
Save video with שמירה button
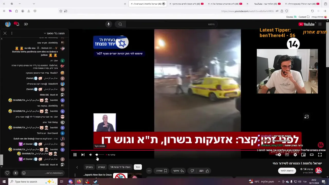(161, 171)
